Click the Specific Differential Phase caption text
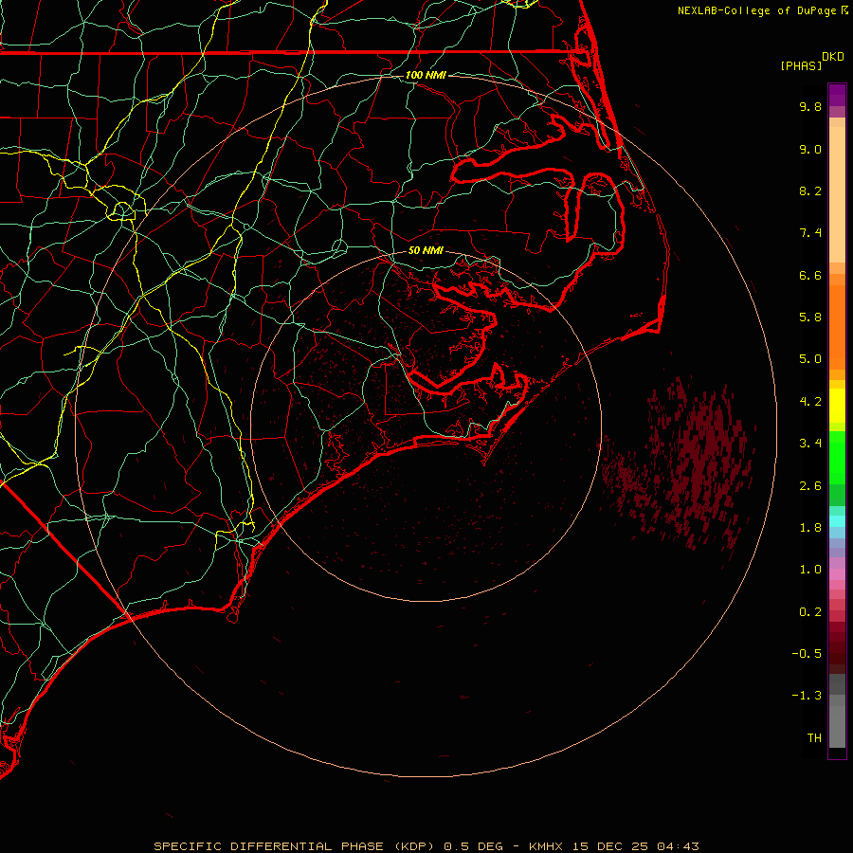 pos(426,846)
